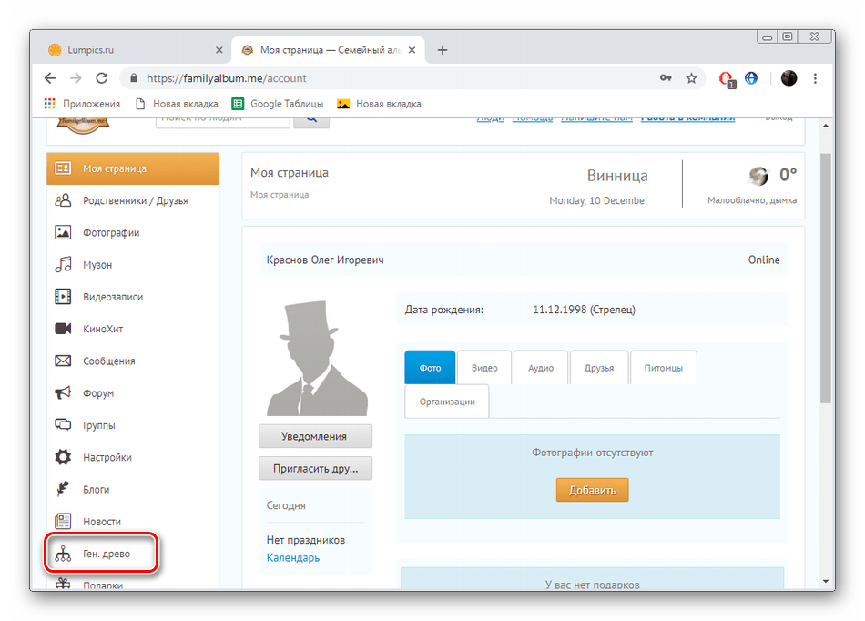
Task: Select the Аудио profile tab
Action: click(541, 368)
